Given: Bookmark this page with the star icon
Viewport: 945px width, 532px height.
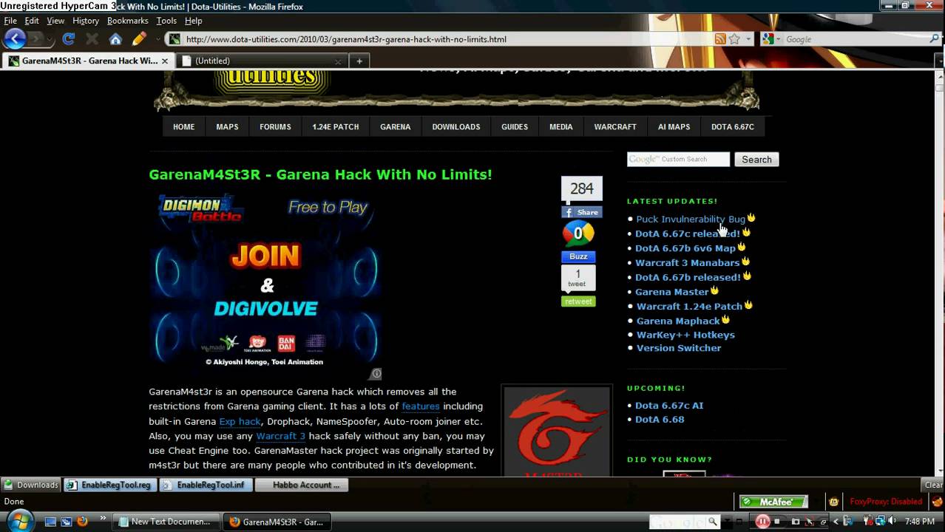Looking at the screenshot, I should coord(734,39).
